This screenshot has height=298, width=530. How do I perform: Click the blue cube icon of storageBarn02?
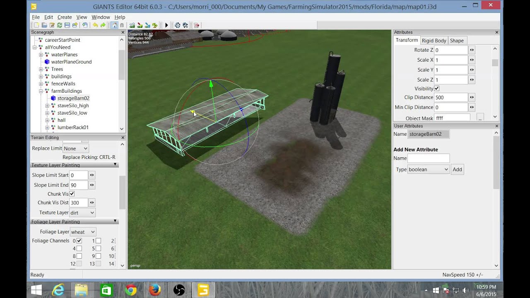pos(53,98)
